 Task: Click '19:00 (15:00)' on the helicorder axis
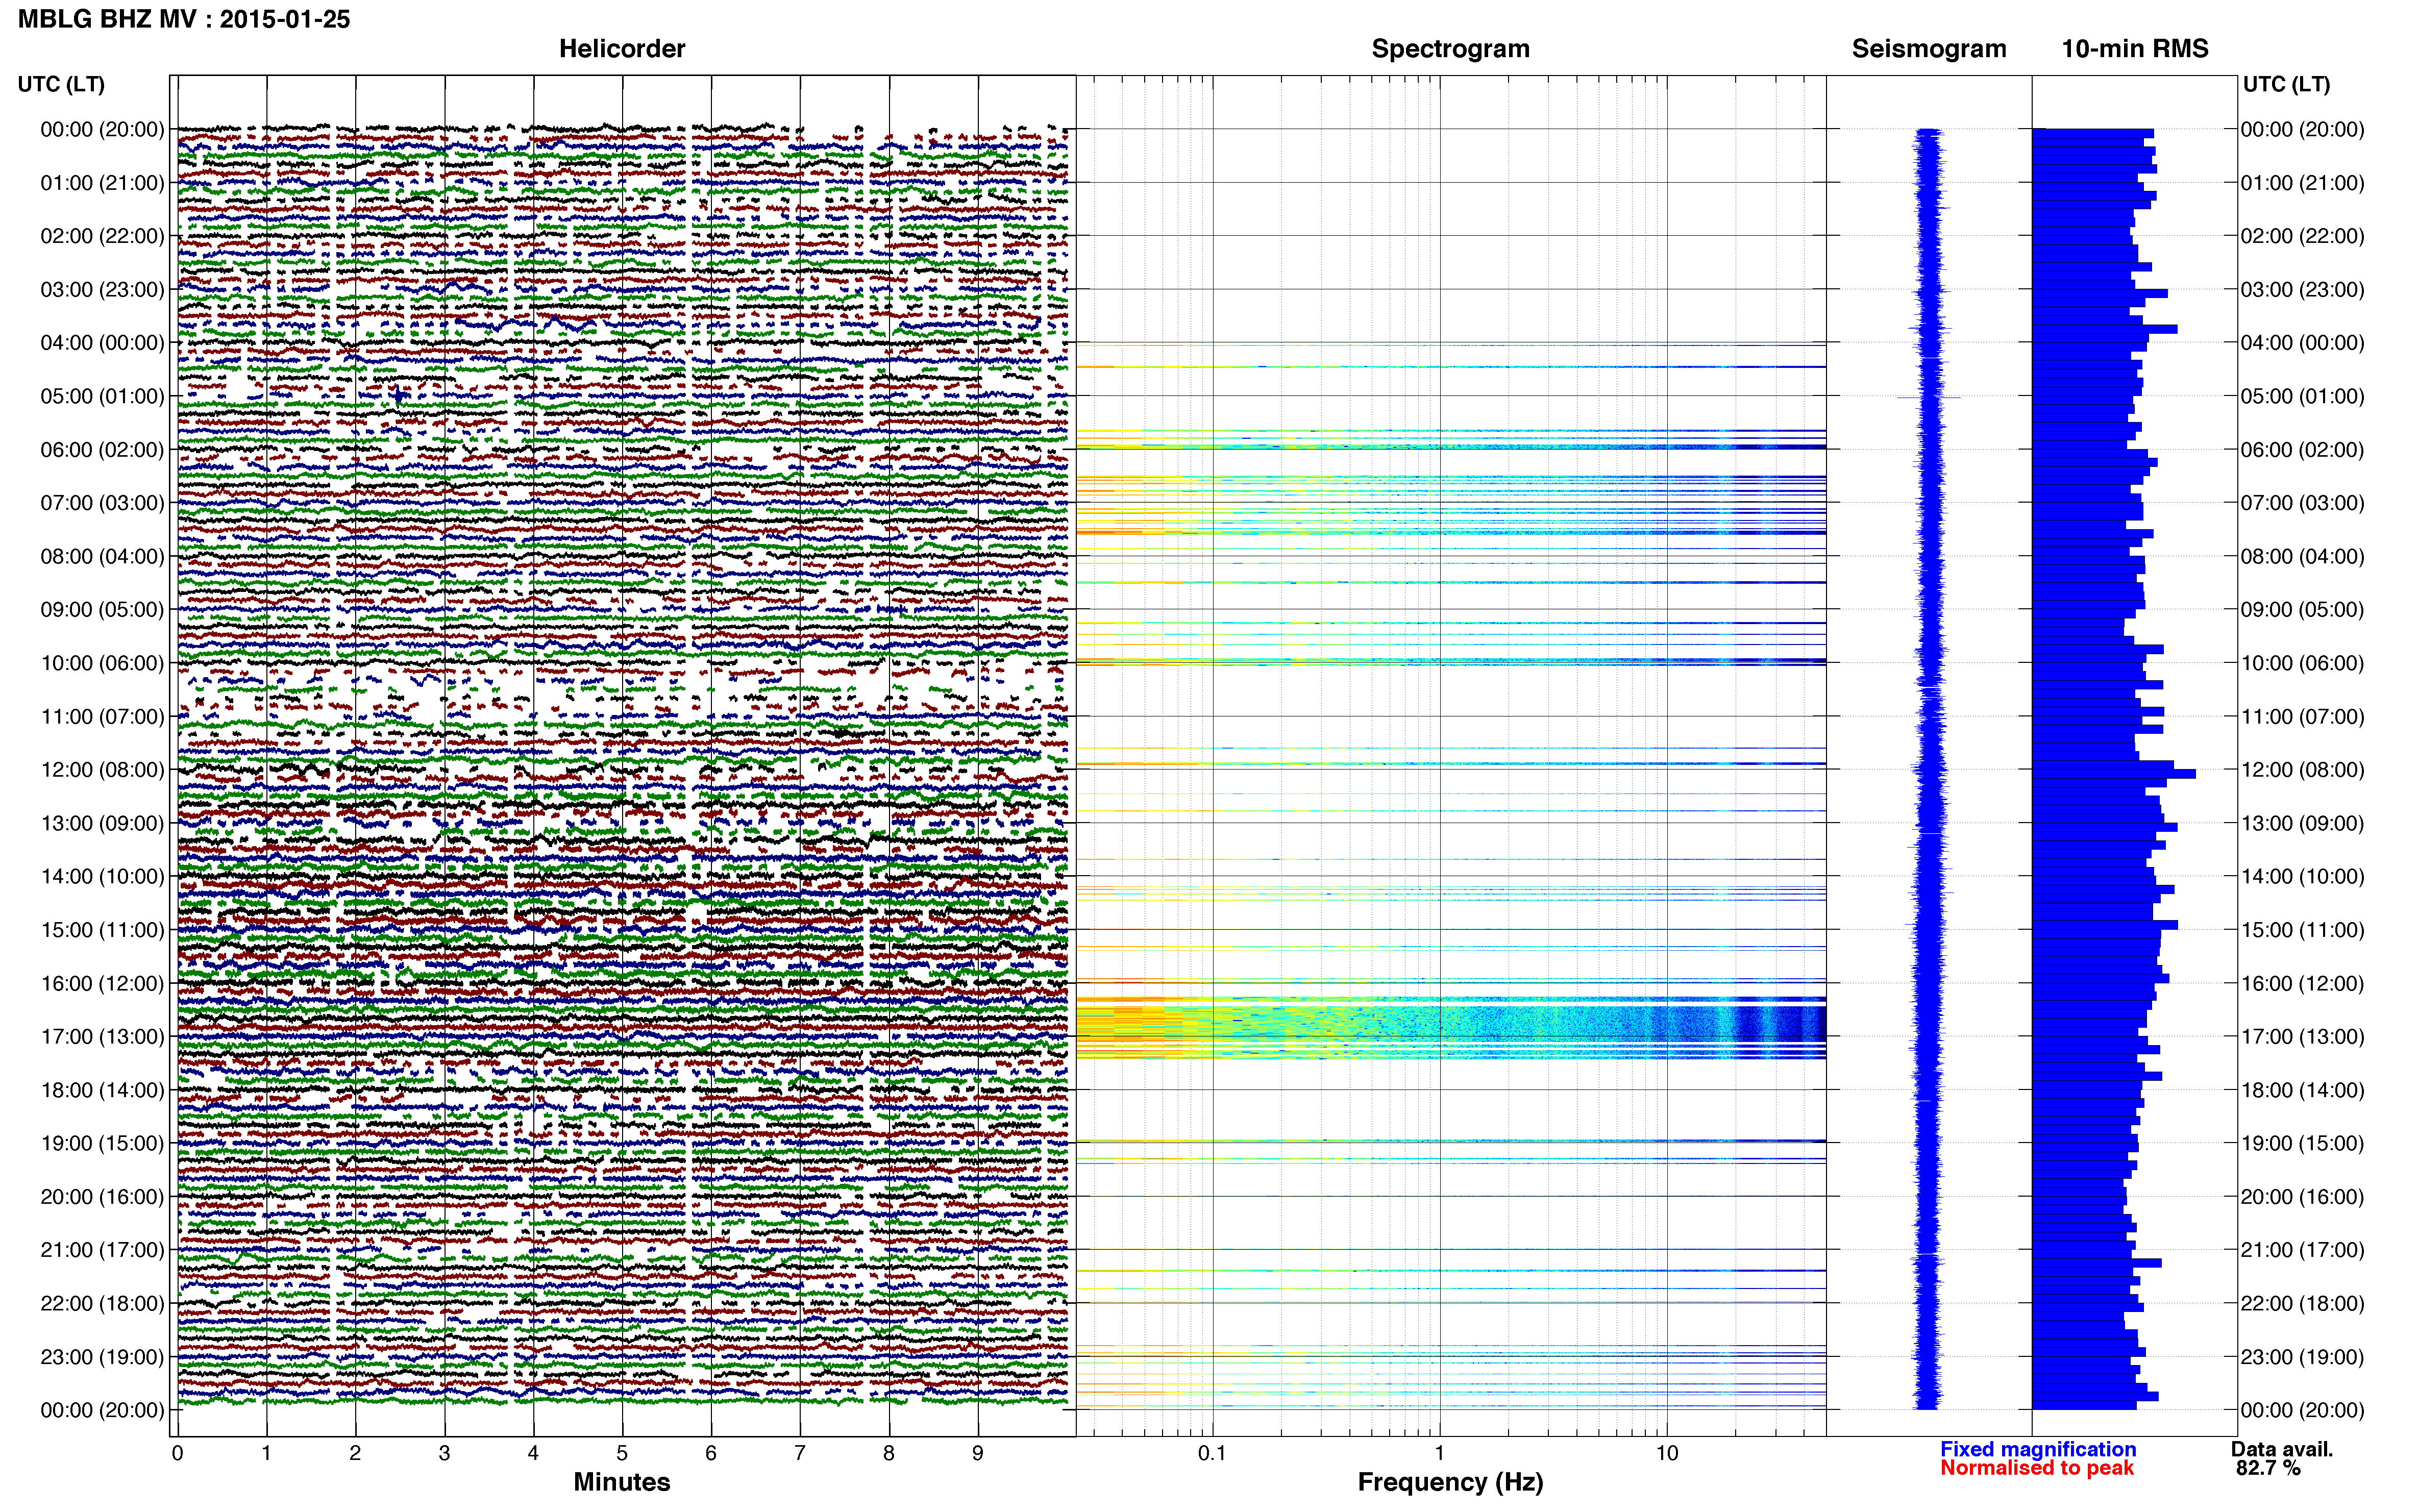point(102,1143)
